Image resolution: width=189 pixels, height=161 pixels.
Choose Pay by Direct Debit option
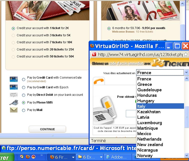(x=24, y=95)
